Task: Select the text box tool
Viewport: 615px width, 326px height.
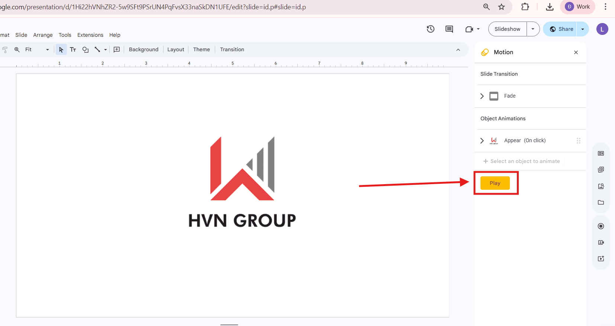Action: [x=73, y=49]
